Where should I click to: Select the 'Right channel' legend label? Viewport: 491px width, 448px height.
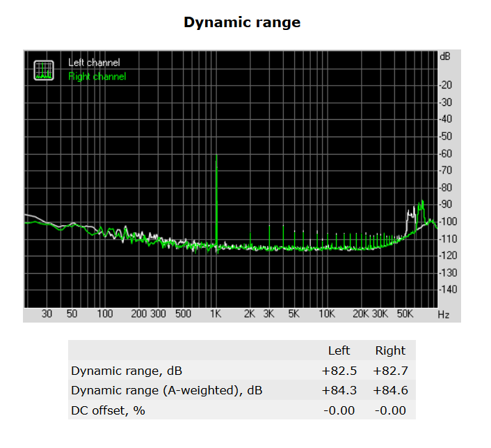tap(97, 77)
